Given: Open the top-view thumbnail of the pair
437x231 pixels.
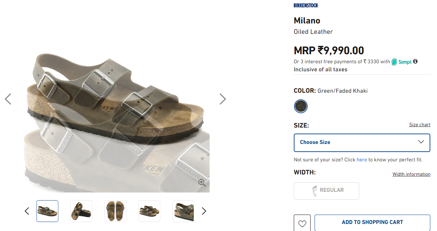Looking at the screenshot, I should (x=115, y=211).
